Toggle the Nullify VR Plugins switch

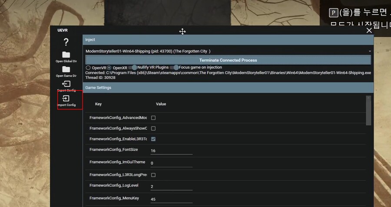click(x=133, y=68)
